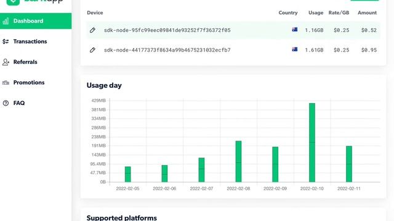The image size is (394, 221).
Task: Select device name sdk-node-44177373f8634a99b4675231032ecfb7
Action: coord(167,50)
